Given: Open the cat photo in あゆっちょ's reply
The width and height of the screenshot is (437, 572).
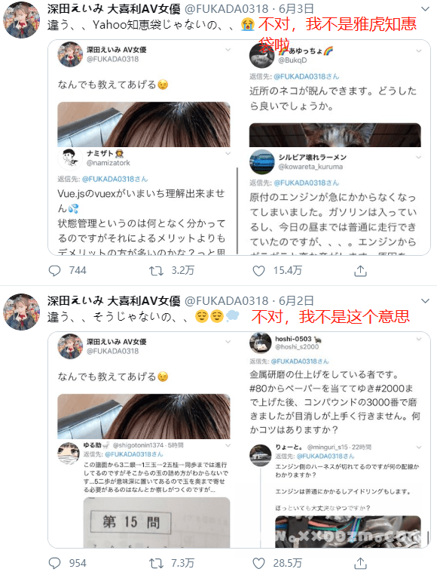Looking at the screenshot, I should (335, 135).
